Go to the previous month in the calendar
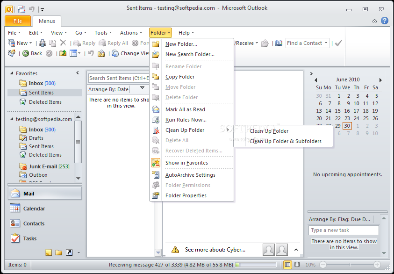394x274 pixels. (315, 80)
